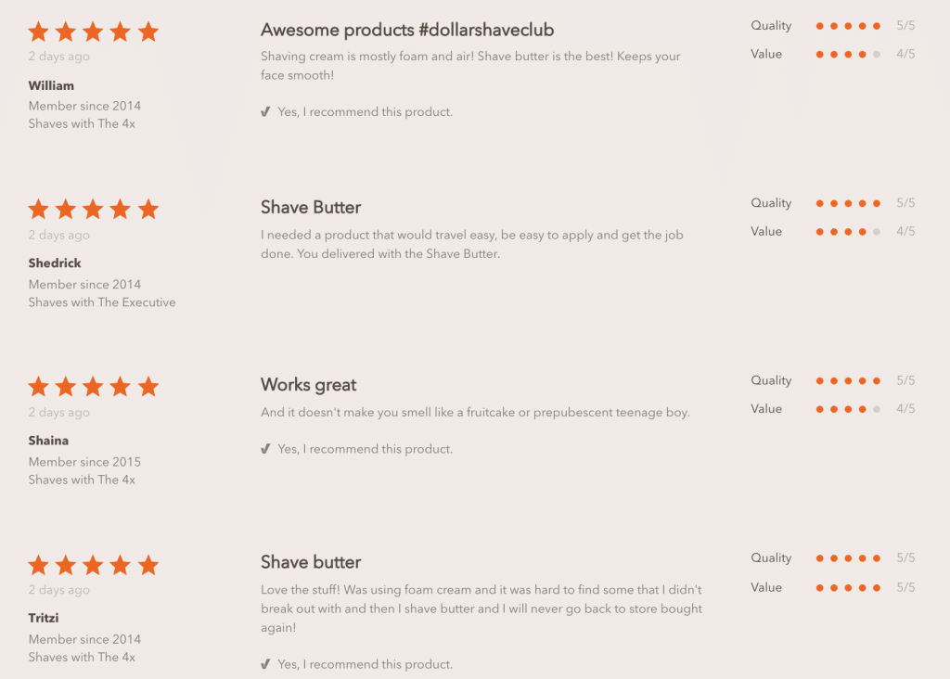950x679 pixels.
Task: Click the star rating on William's review
Action: click(93, 32)
